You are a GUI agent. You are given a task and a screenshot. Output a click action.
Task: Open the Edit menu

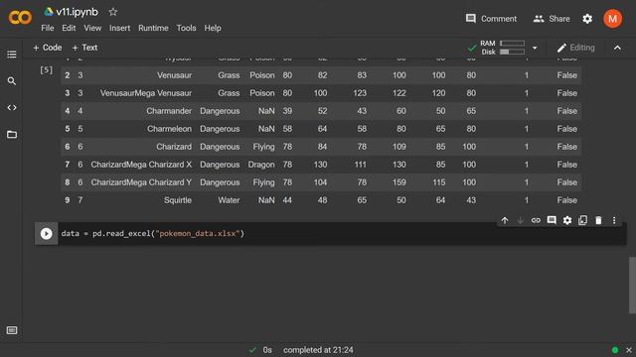tap(69, 28)
